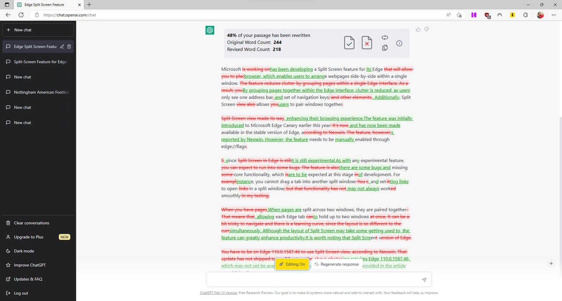Open the purple E extension icon
This screenshot has height=301, width=562.
point(474,14)
